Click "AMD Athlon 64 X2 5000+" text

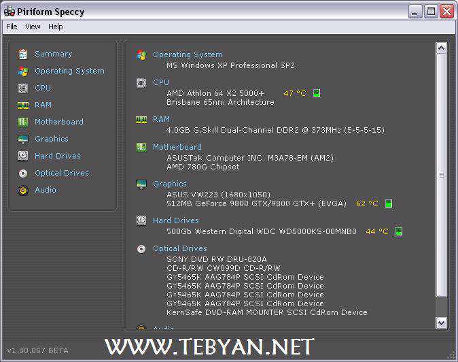click(215, 93)
